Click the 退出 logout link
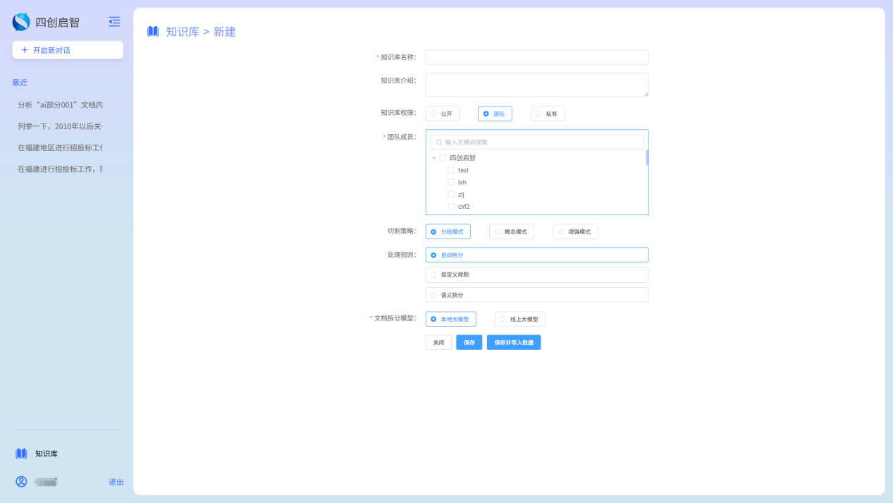 pos(116,482)
